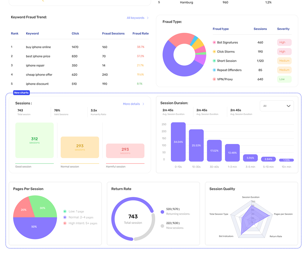The height and width of the screenshot is (254, 307).
Task: Click the Bot Signatures legend dot
Action: [214, 42]
